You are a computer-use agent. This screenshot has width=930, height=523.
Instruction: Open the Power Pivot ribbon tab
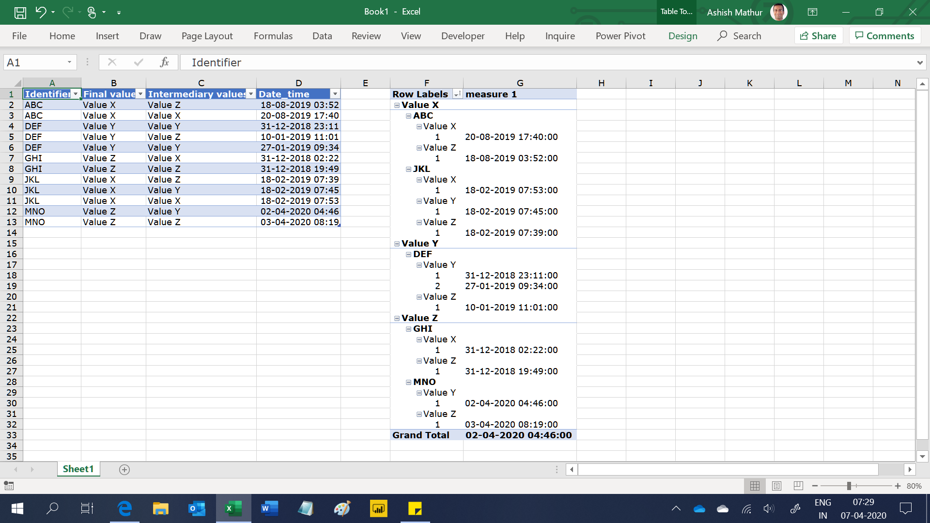point(620,36)
